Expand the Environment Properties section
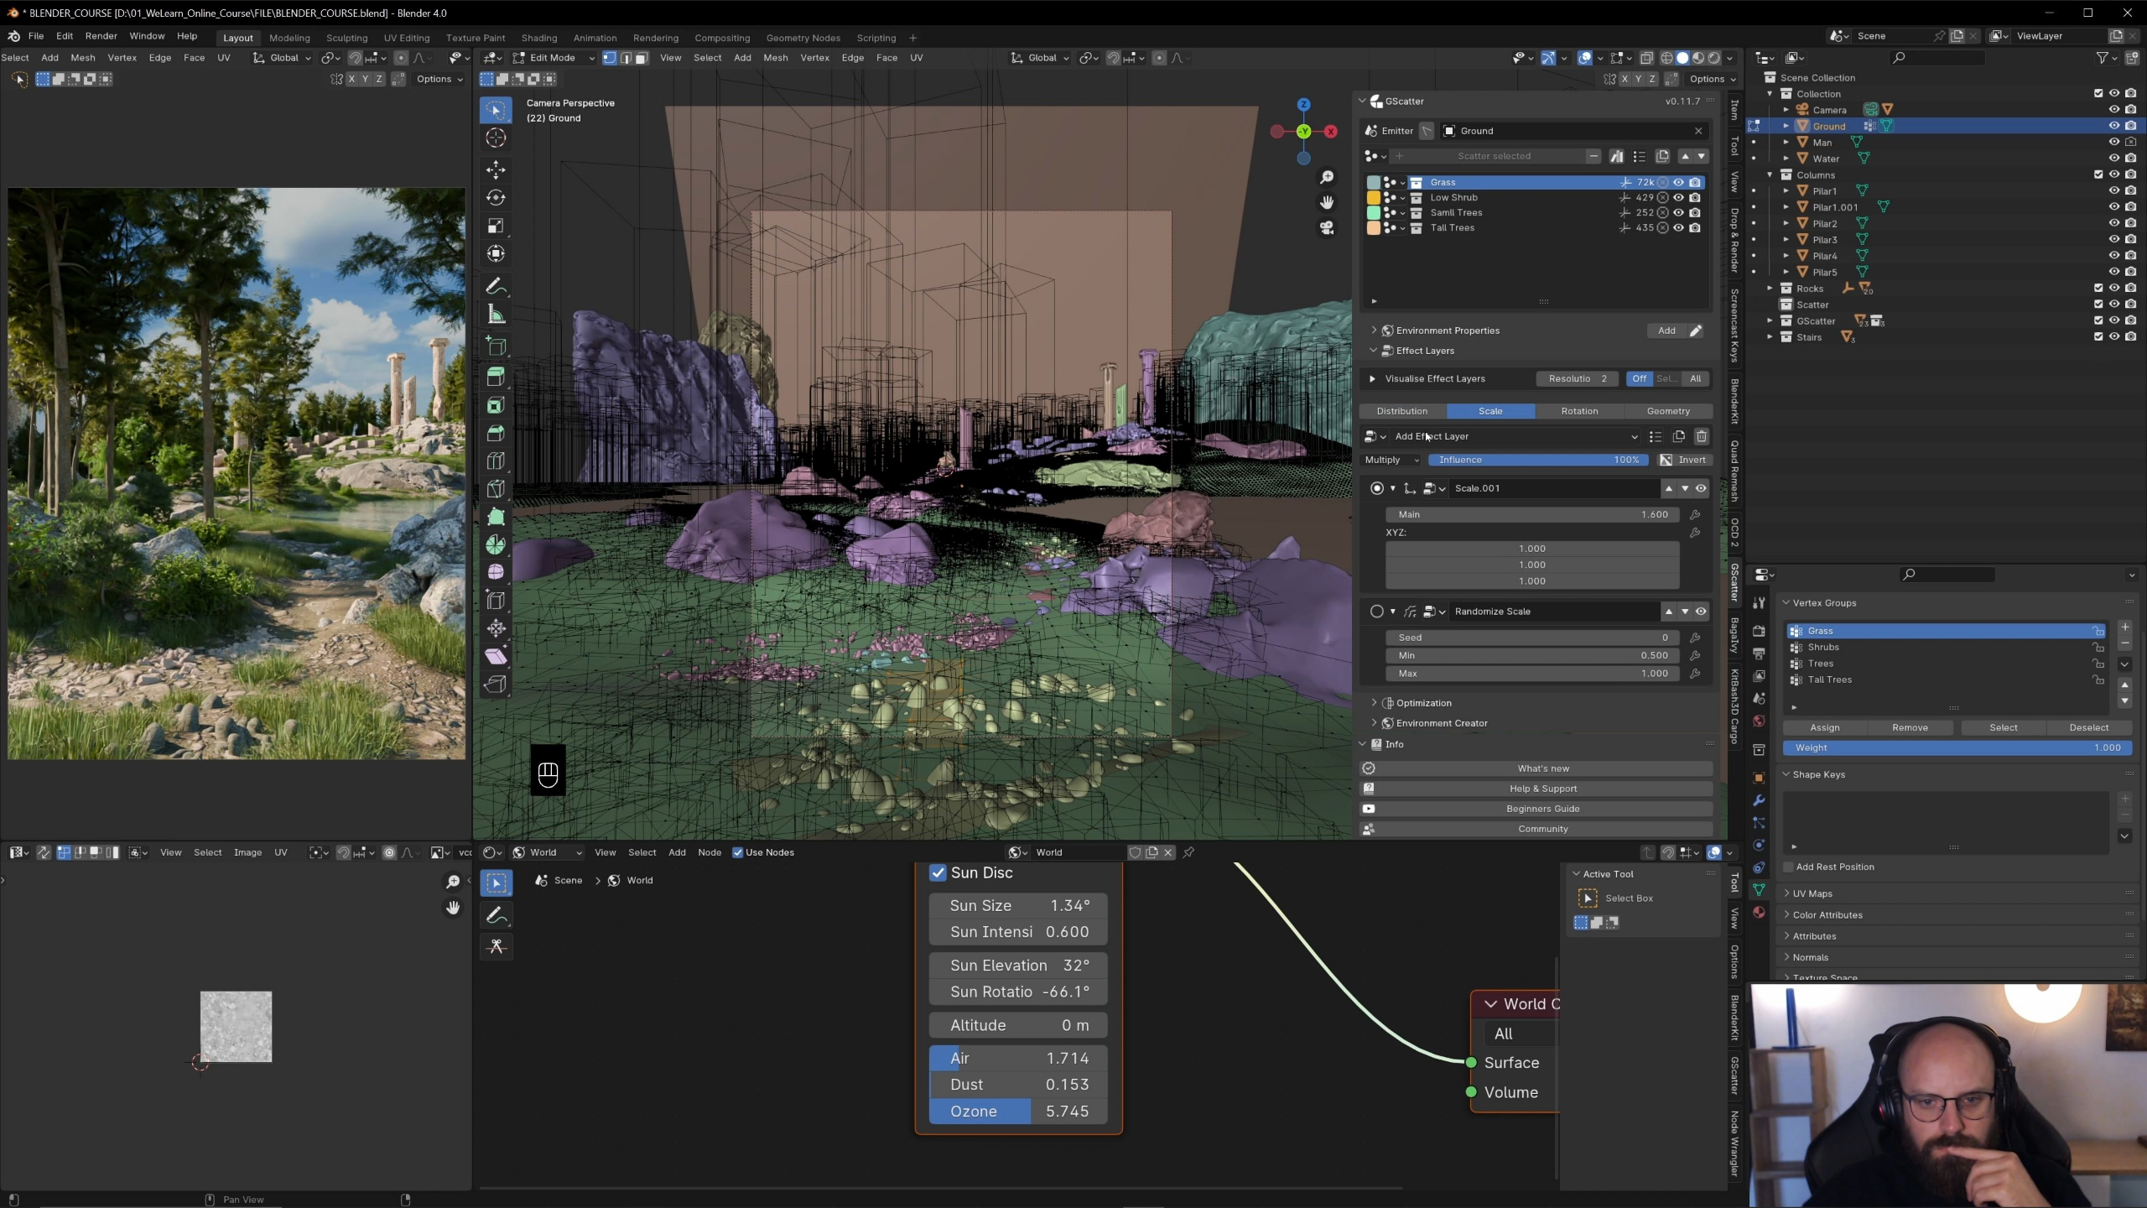This screenshot has height=1208, width=2147. point(1447,331)
